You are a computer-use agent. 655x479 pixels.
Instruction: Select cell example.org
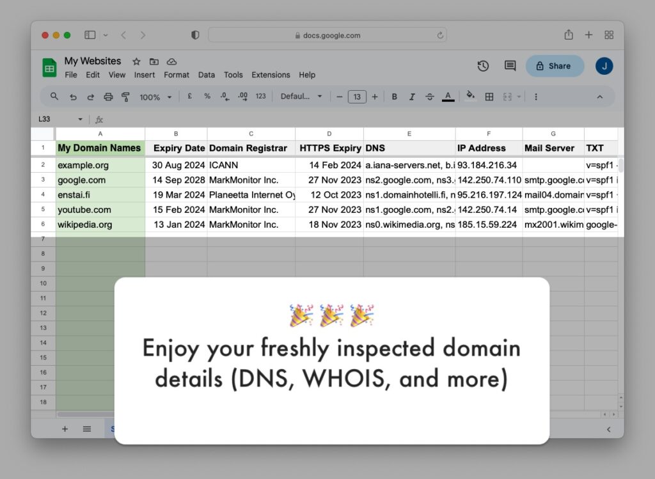pyautogui.click(x=100, y=165)
